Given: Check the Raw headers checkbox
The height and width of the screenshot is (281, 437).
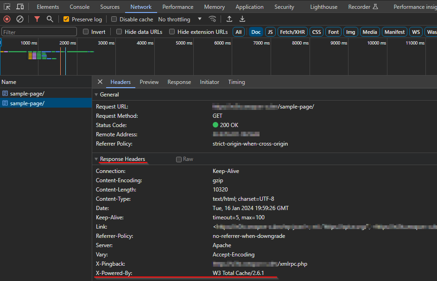Looking at the screenshot, I should point(178,159).
